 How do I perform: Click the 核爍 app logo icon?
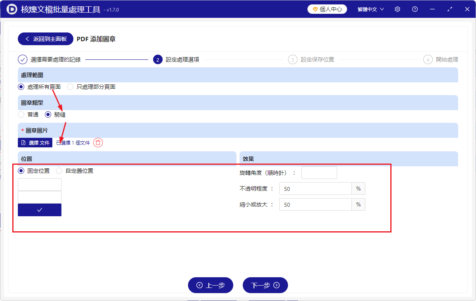[x=11, y=9]
